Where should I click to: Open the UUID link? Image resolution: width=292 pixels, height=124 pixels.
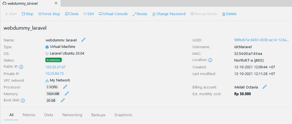261,40
